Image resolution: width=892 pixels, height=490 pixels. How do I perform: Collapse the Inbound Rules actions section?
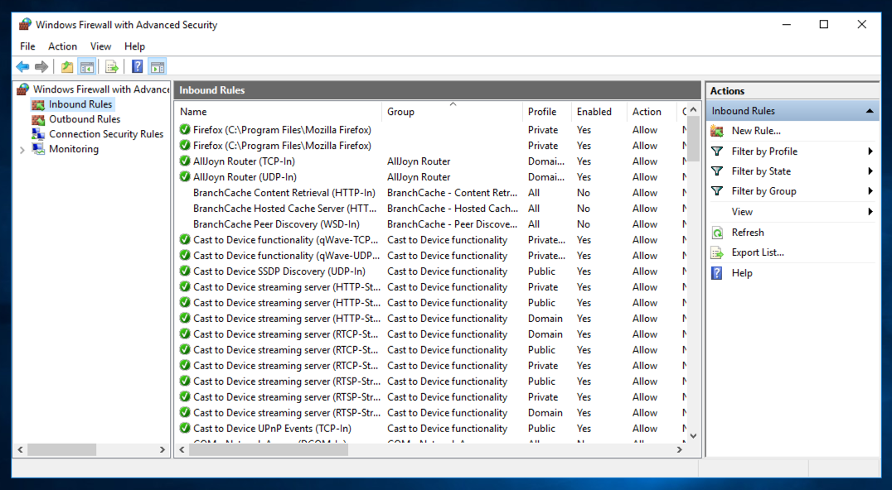pos(870,111)
